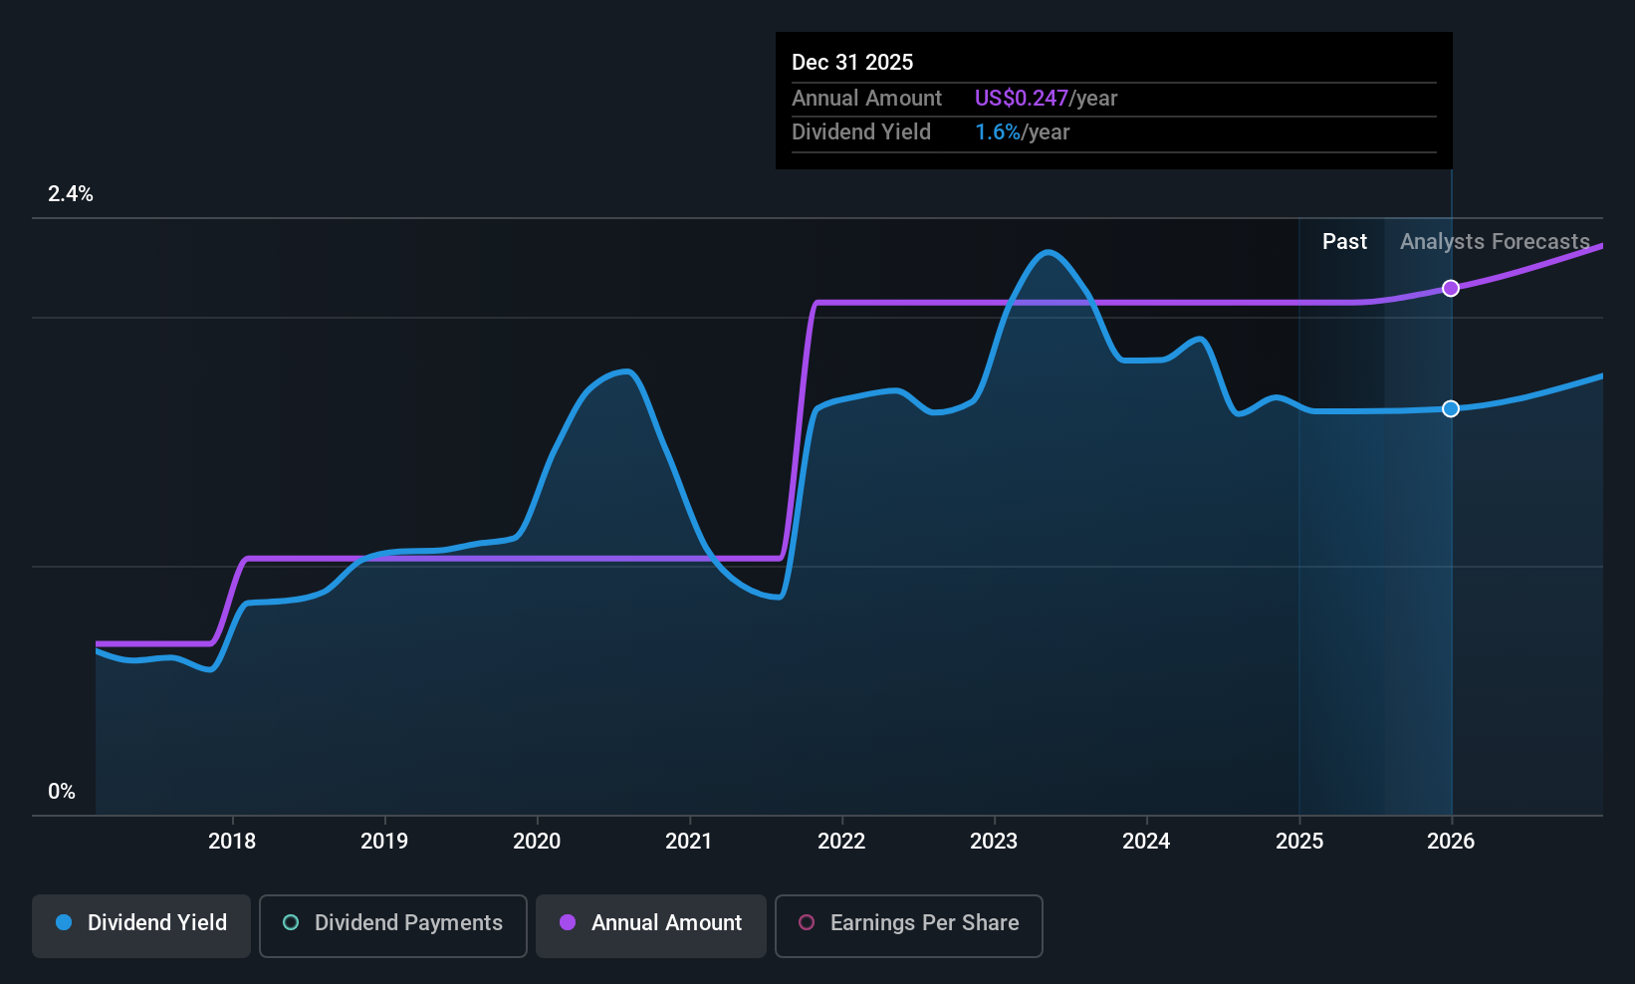Click the Past label on chart
Viewport: 1635px width, 984px height.
coord(1344,242)
